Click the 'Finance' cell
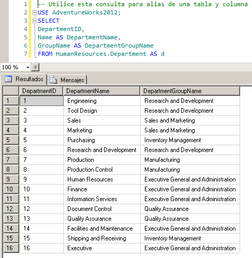Screen dimensions: 252x258 pyautogui.click(x=102, y=189)
